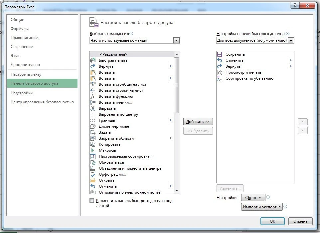
Task: Expand arrow of Вернуть in left command list
Action: pos(171,66)
